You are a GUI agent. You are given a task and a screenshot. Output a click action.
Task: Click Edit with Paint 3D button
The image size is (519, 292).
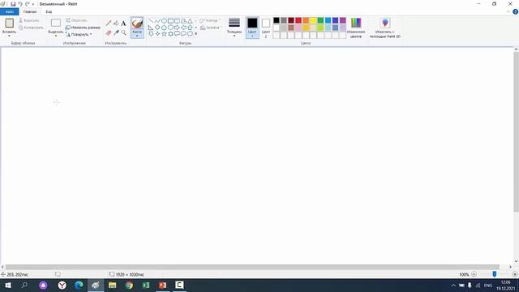(x=385, y=28)
